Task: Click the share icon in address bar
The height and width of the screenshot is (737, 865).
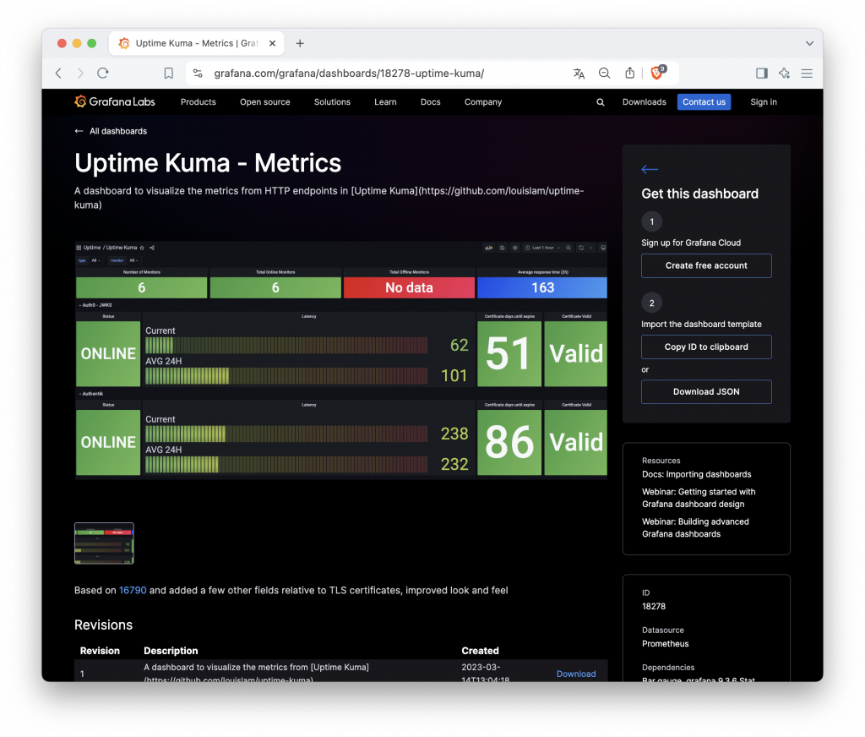Action: [629, 73]
